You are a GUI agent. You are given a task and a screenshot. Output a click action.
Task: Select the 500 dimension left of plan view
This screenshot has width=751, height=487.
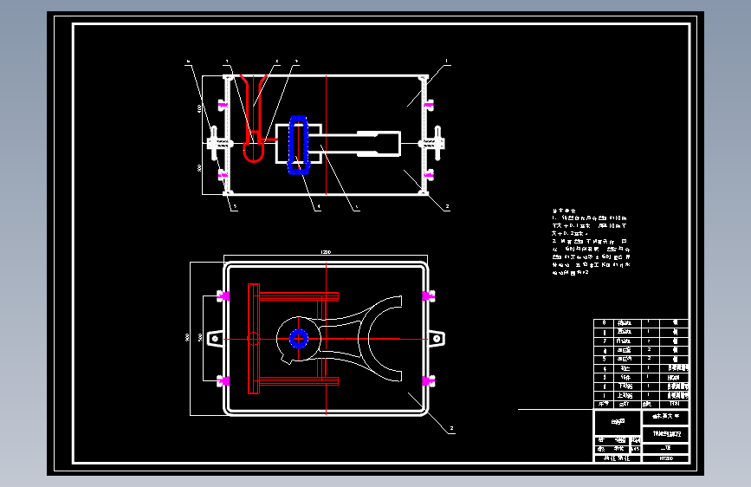[200, 337]
